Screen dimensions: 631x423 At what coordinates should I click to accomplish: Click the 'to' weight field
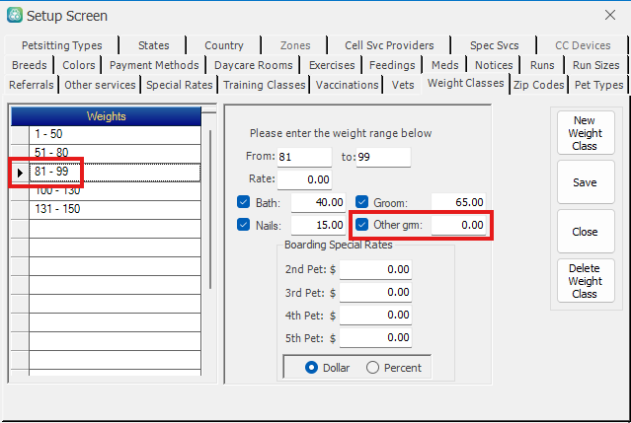coord(383,157)
